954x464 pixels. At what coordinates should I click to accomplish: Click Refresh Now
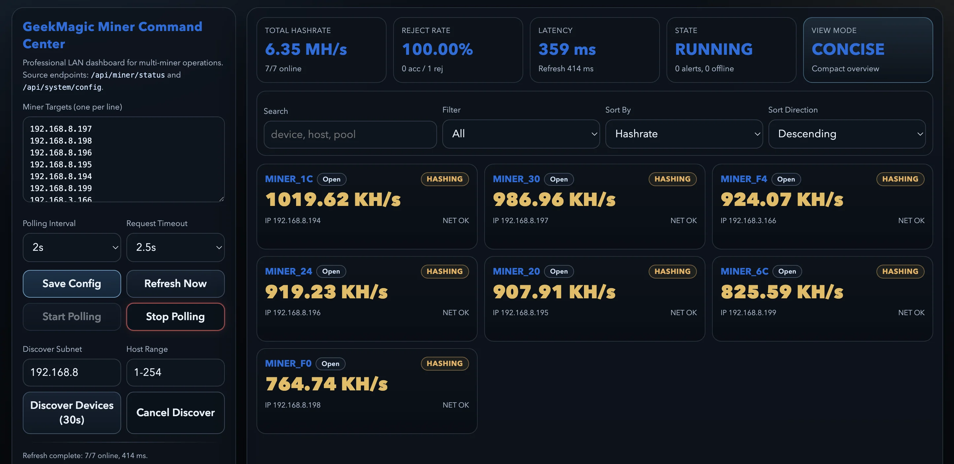click(175, 284)
